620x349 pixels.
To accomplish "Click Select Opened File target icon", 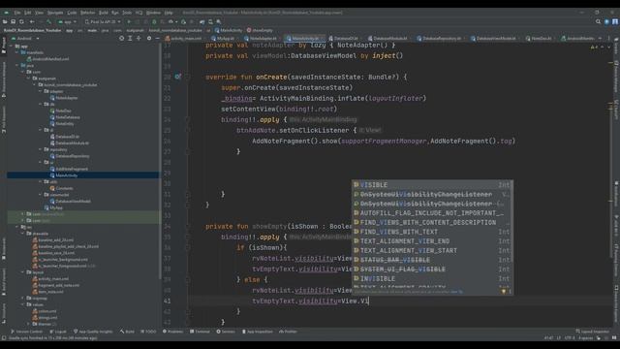I will [x=121, y=39].
